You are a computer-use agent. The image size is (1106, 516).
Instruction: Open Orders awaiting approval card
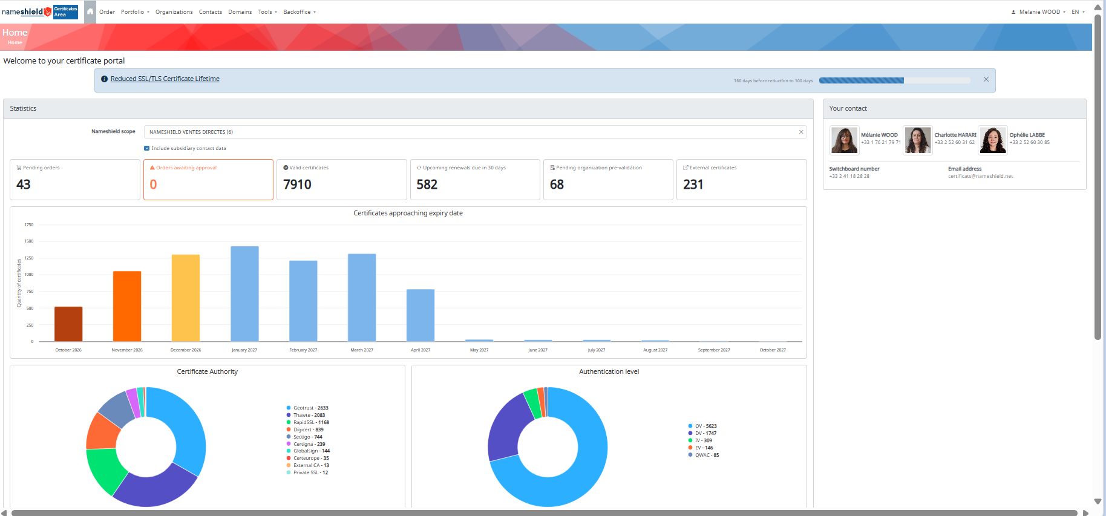click(x=208, y=180)
